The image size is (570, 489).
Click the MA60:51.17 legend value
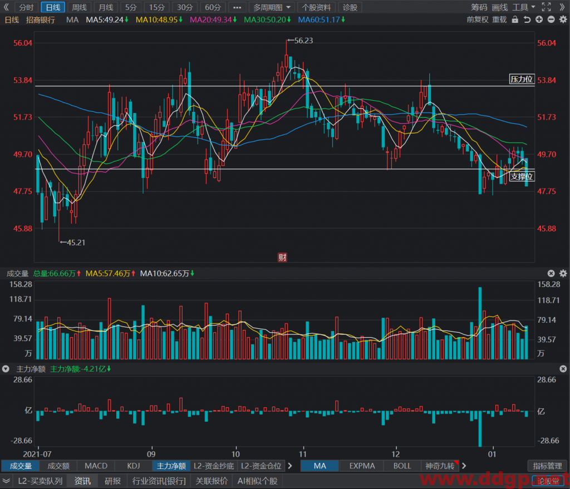point(321,19)
